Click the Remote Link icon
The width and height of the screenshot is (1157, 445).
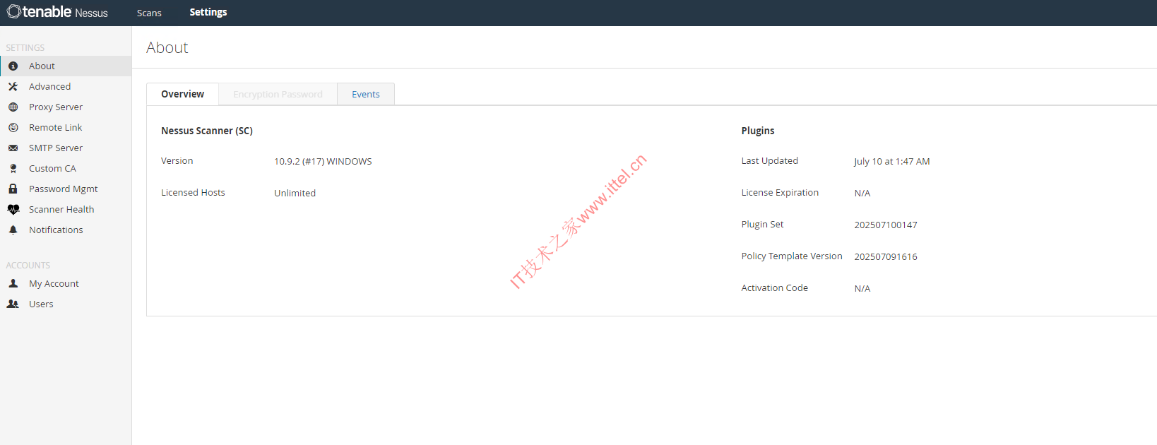coord(13,127)
